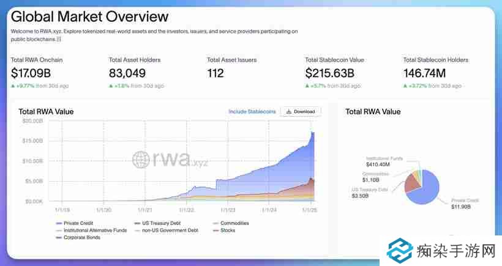Toggle the Include Stablecoins link
This screenshot has width=502, height=266.
(x=252, y=112)
